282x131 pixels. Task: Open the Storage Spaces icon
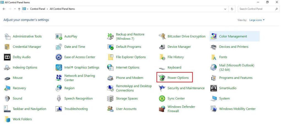tap(110, 98)
